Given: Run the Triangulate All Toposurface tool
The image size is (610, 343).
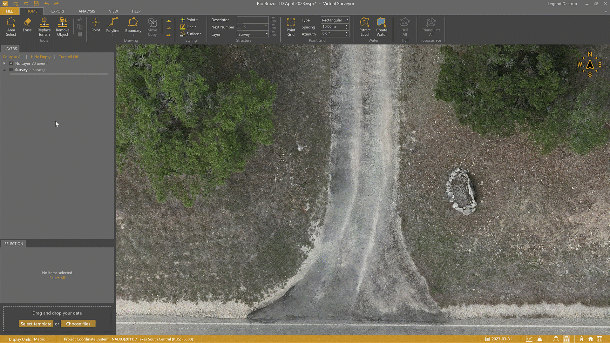Looking at the screenshot, I should 431,27.
